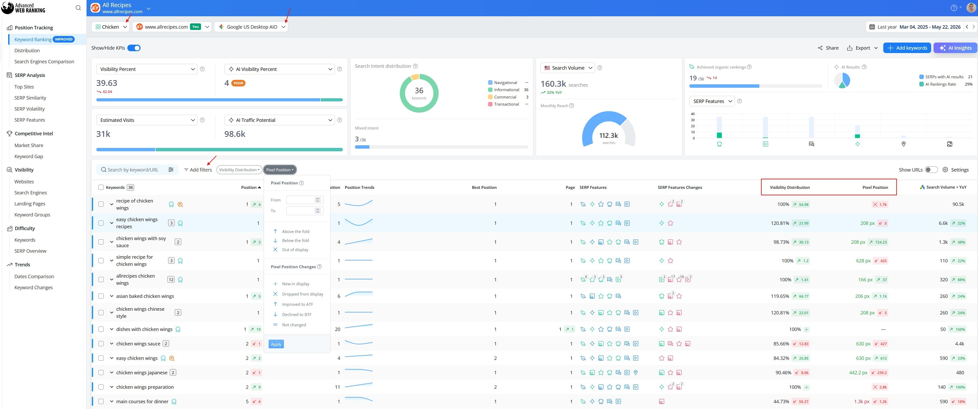Toggle the Show URLs switch

(931, 170)
